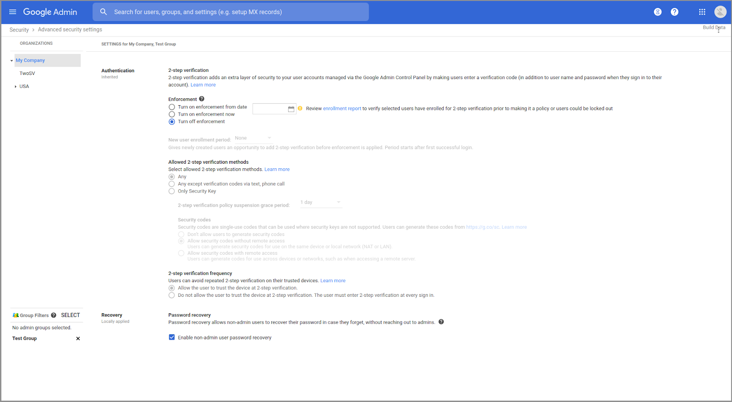732x402 pixels.
Task: Open the account support icon in the header
Action: (657, 12)
